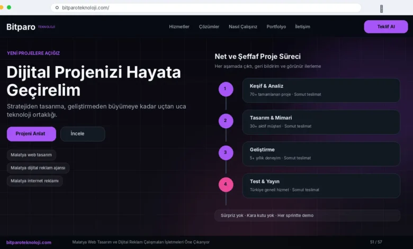Click the İncele button

[83, 134]
